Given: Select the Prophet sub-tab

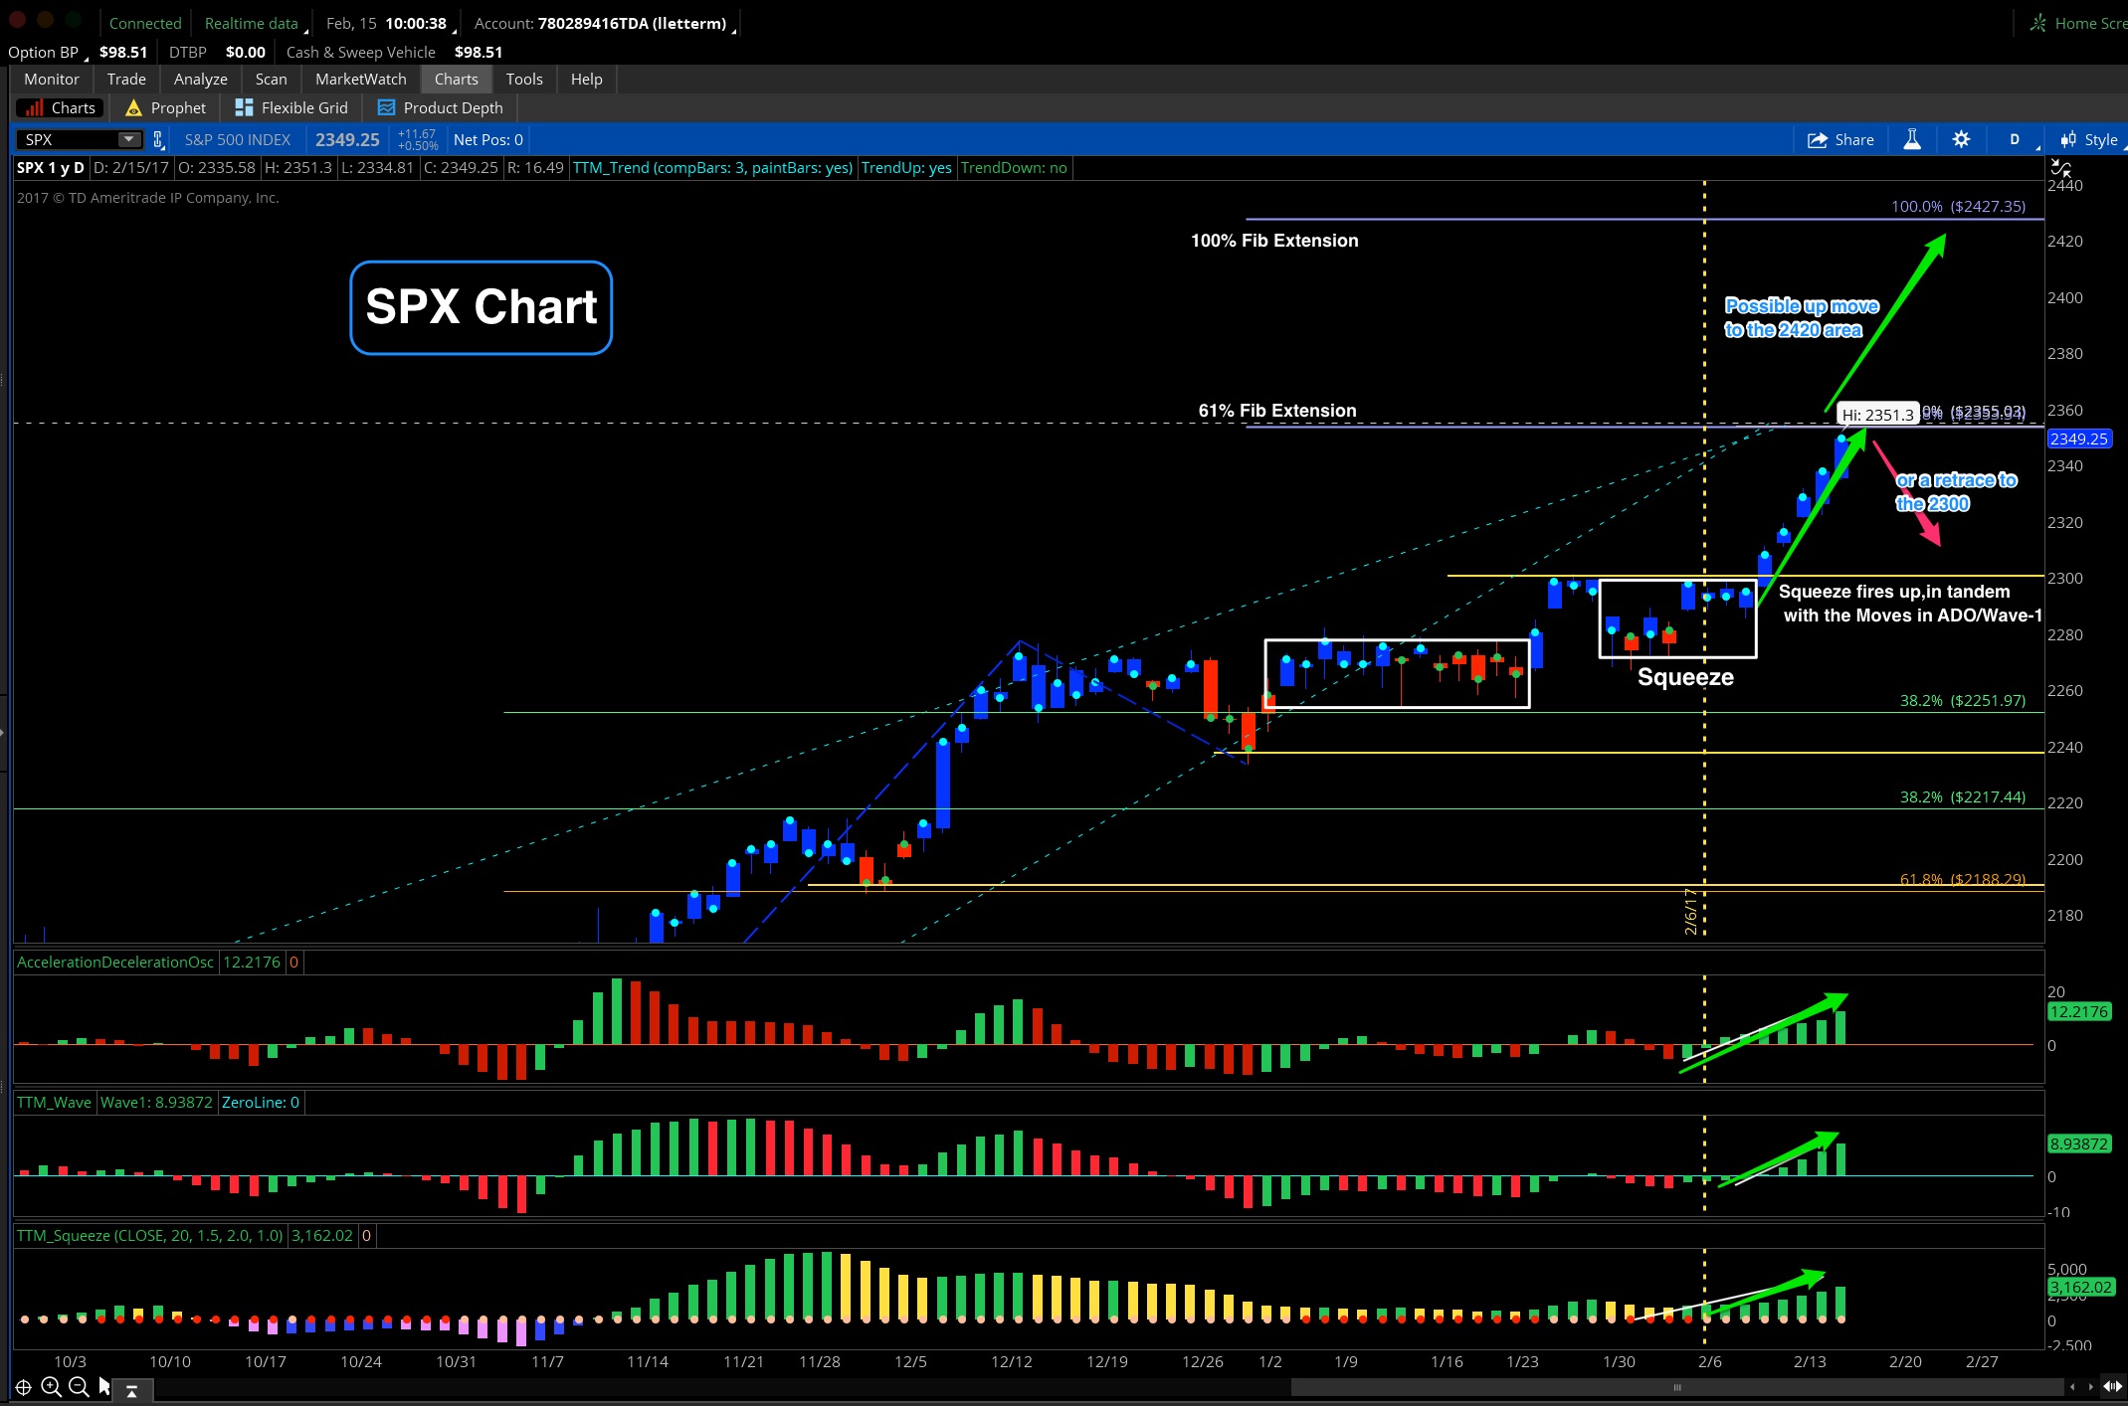Looking at the screenshot, I should tap(166, 107).
